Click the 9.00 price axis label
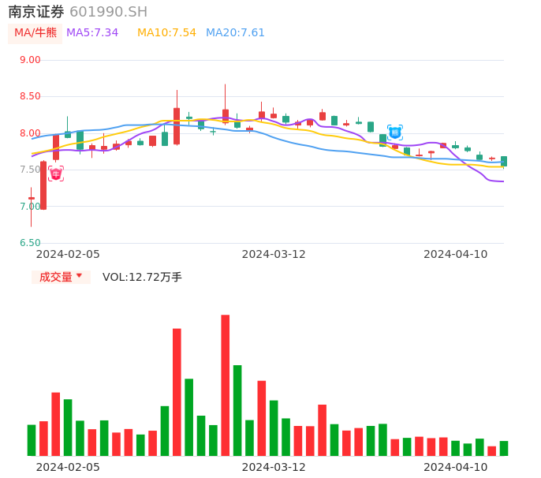 (x=30, y=60)
